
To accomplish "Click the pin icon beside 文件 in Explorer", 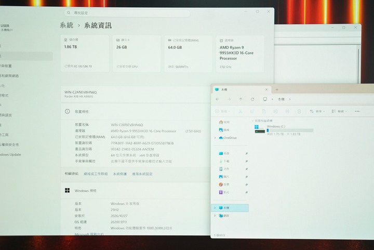I will (x=246, y=169).
